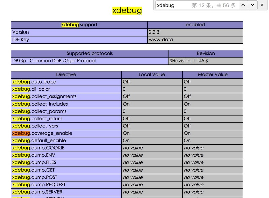Click the Revision header cell

coord(206,54)
